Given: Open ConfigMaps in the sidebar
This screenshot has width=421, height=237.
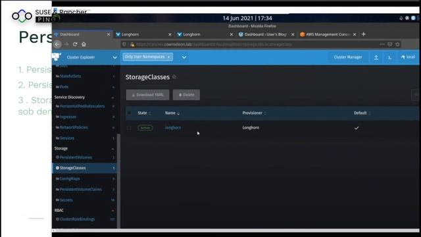Looking at the screenshot, I should coord(70,179).
